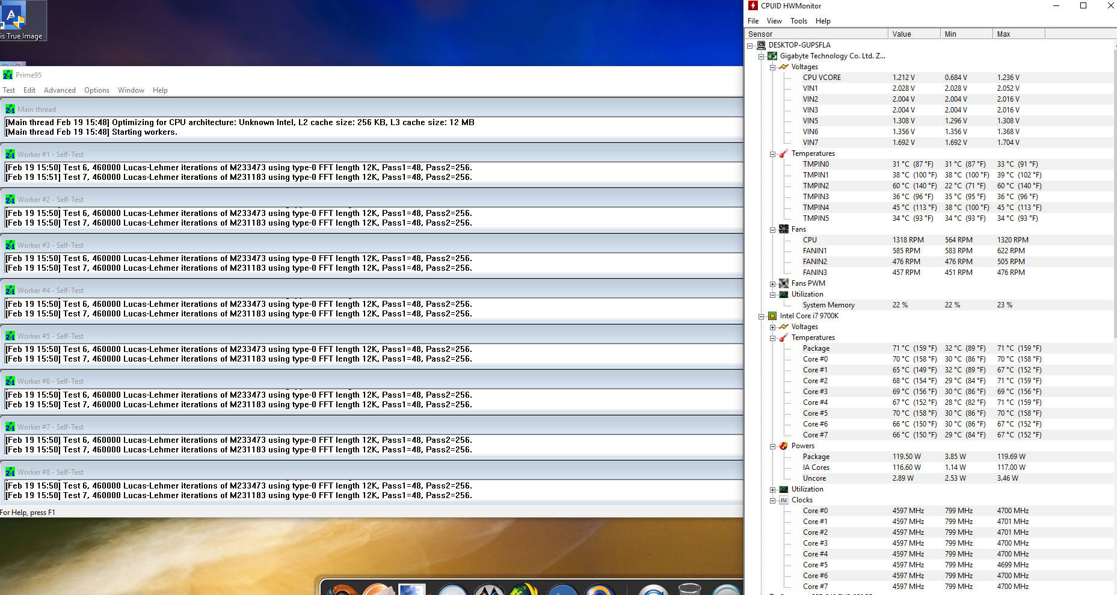This screenshot has height=595, width=1117.
Task: Click the Intel Core i7 9700K chip icon
Action: point(772,316)
